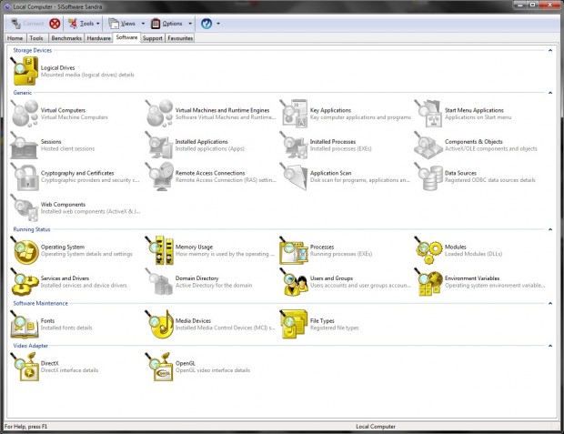Open the Options dropdown arrow

190,24
